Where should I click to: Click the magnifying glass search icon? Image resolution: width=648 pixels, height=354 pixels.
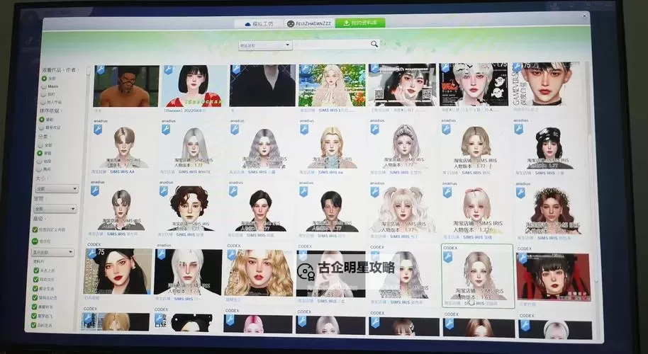pos(374,44)
